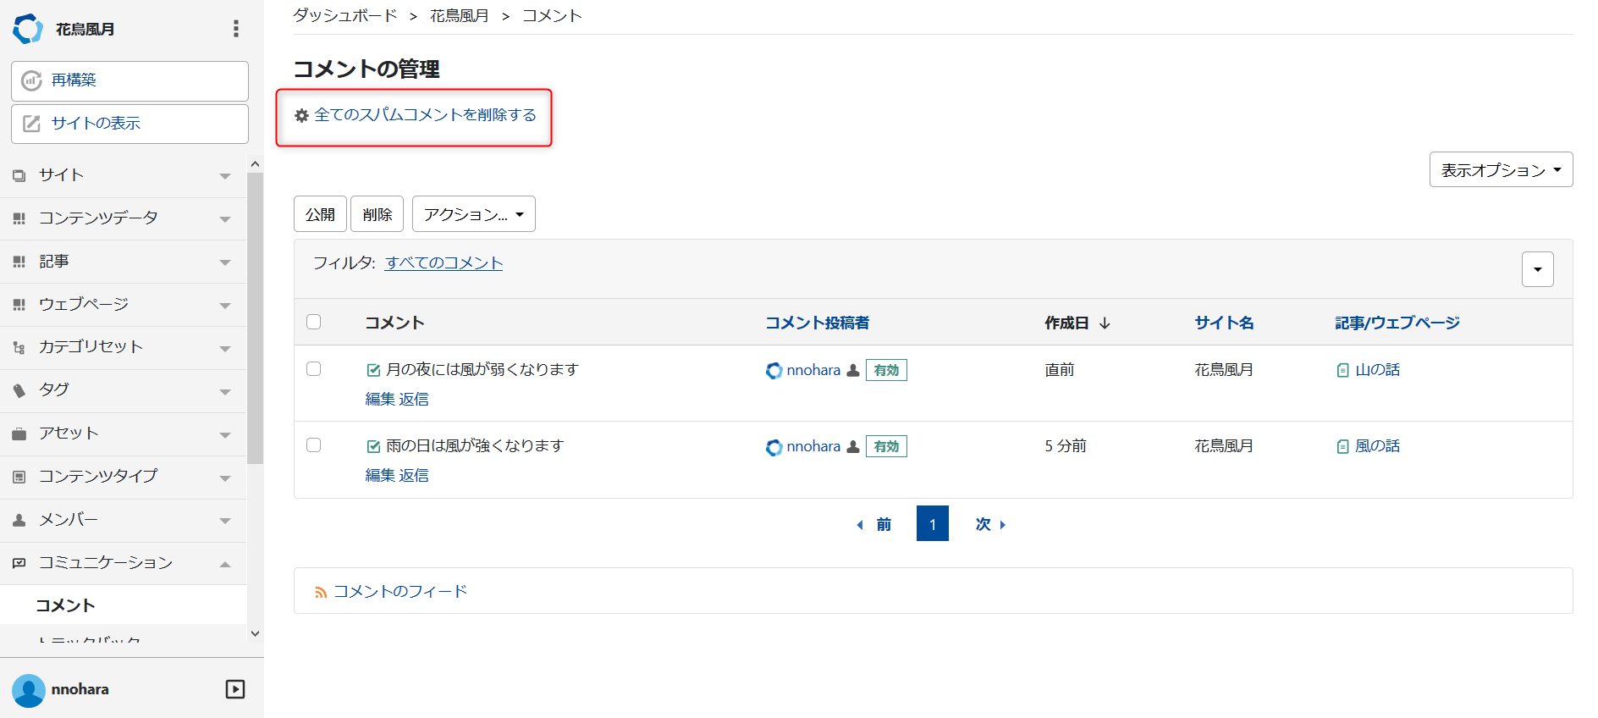Click 編集 under 月の夜 comment
This screenshot has height=718, width=1598.
(380, 399)
